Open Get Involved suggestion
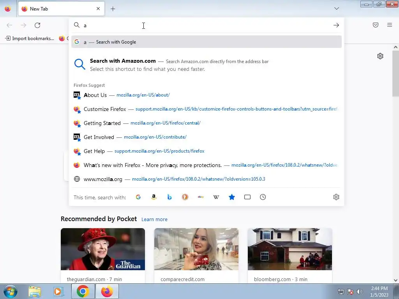 [207, 137]
